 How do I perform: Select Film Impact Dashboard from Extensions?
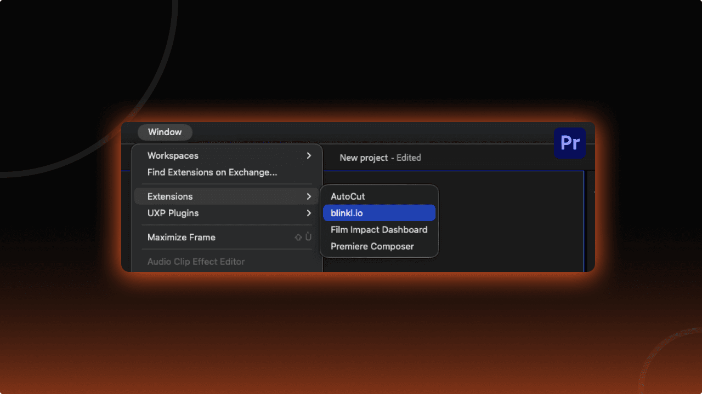(x=379, y=230)
